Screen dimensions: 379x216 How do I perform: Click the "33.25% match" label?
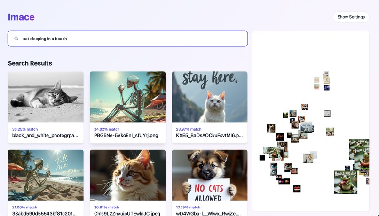click(25, 129)
